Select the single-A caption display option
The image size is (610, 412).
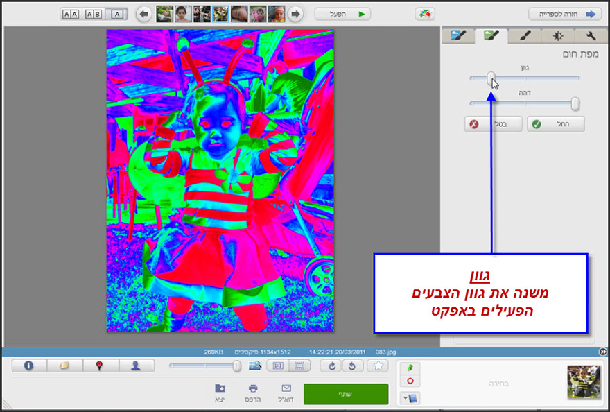pyautogui.click(x=116, y=12)
